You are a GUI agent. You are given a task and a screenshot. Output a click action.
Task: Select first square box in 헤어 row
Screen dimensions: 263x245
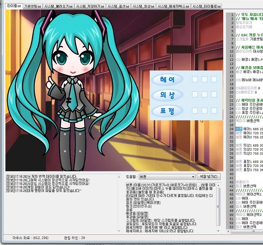pos(195,79)
